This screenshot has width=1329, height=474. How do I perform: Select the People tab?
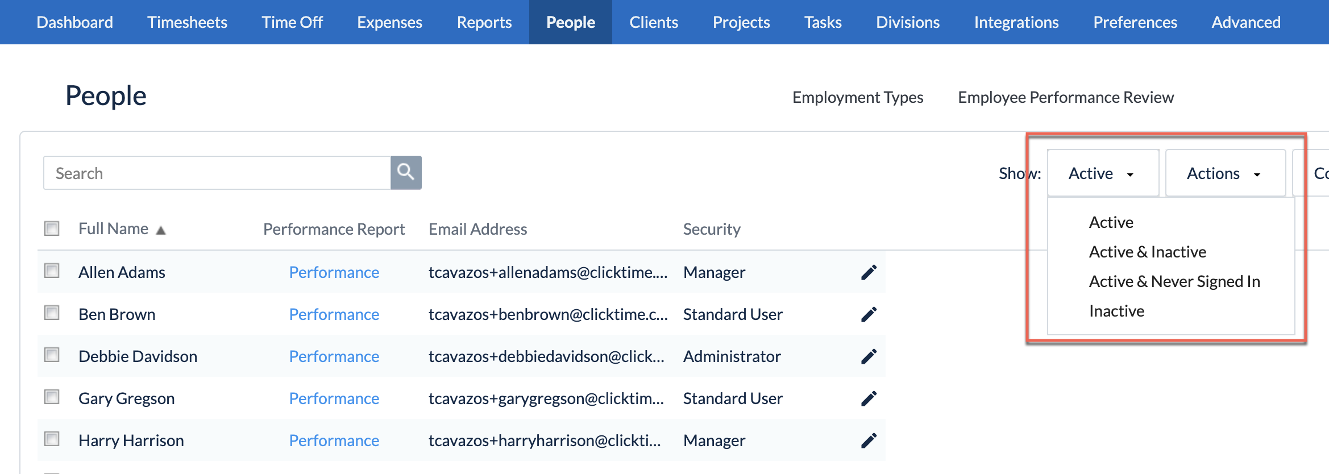pos(571,22)
